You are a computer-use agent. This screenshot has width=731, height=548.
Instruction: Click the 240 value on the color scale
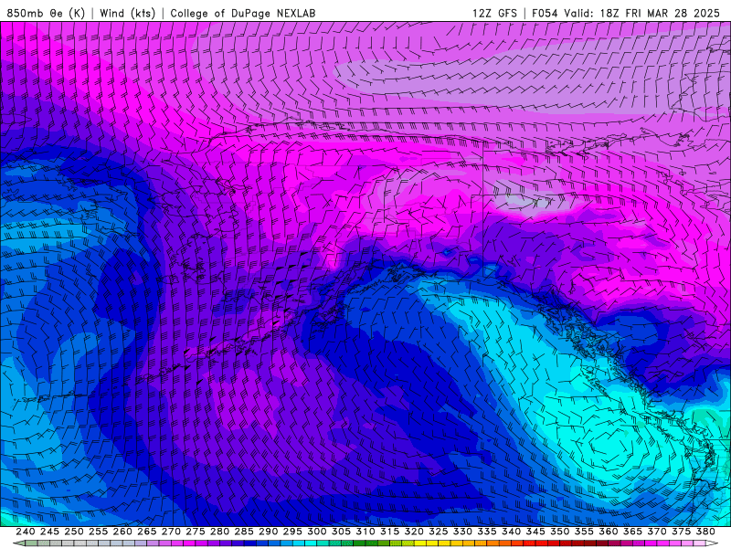26,532
